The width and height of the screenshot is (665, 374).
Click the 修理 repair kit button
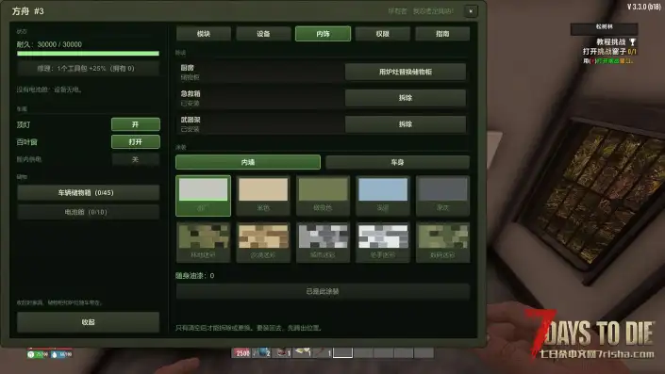[x=89, y=68]
